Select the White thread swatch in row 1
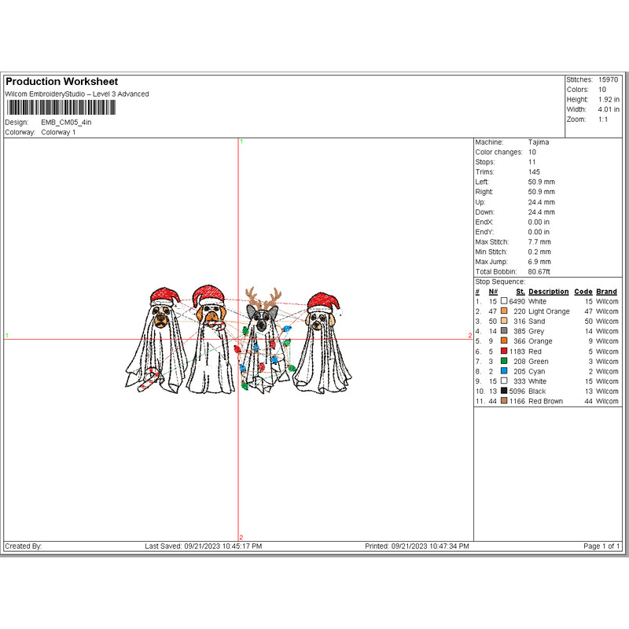629x629 pixels. point(505,302)
